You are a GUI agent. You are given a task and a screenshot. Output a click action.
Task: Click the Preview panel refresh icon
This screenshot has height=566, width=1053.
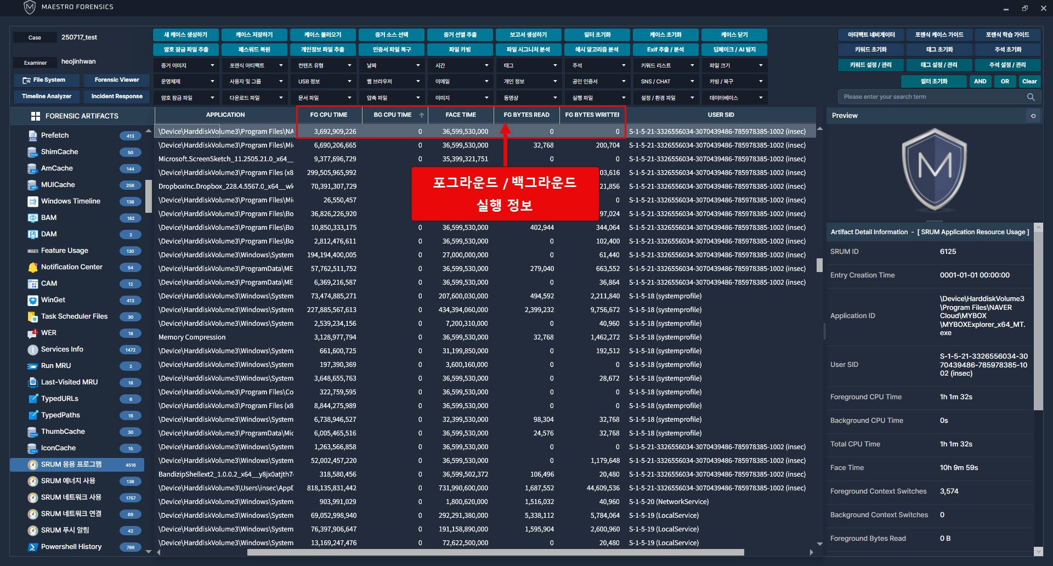pyautogui.click(x=1033, y=116)
